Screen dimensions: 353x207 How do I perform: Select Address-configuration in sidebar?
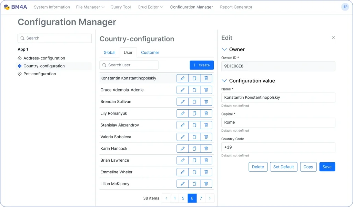pos(54,58)
